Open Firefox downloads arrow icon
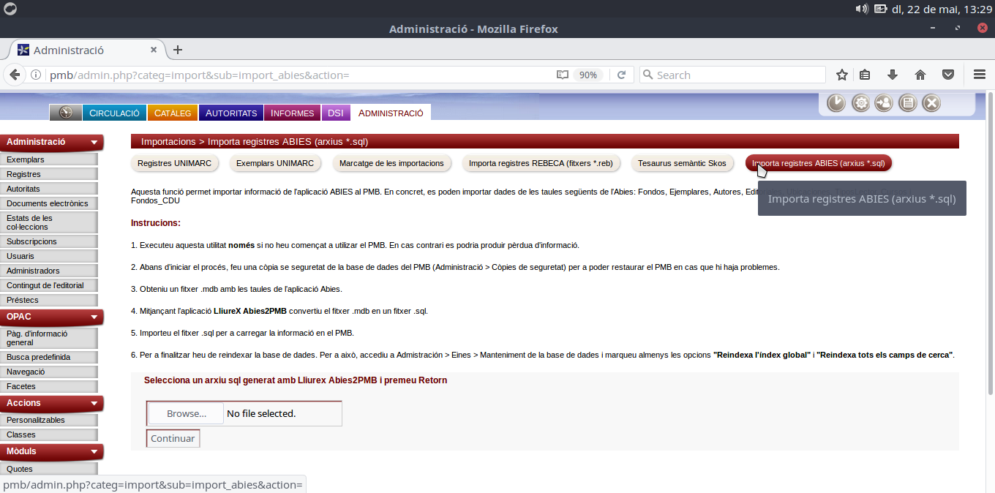Image resolution: width=995 pixels, height=493 pixels. (x=893, y=75)
